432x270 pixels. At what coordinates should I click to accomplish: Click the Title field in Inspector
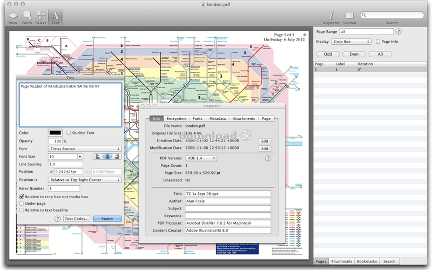click(x=228, y=194)
